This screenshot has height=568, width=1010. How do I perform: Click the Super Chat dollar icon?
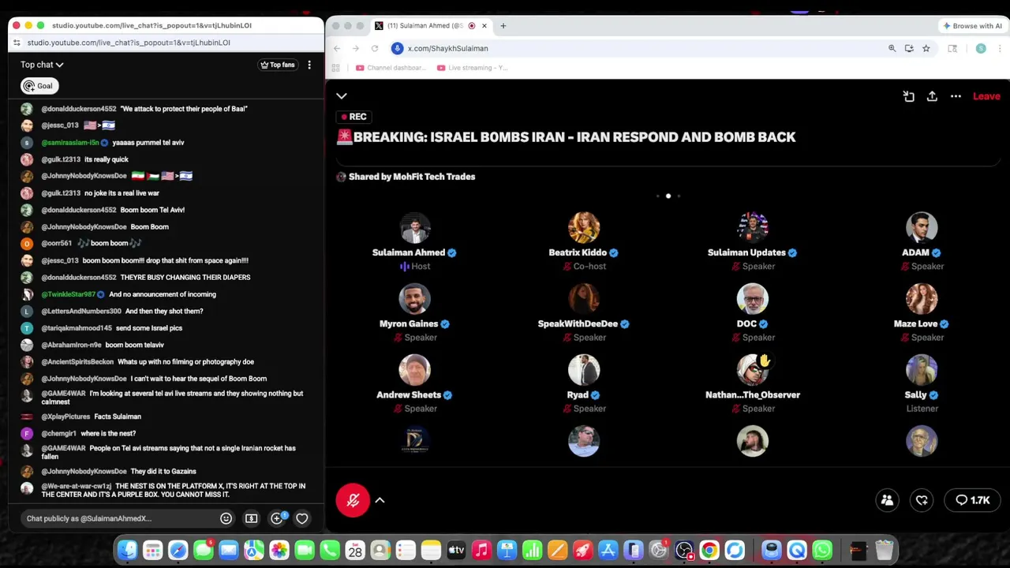251,518
